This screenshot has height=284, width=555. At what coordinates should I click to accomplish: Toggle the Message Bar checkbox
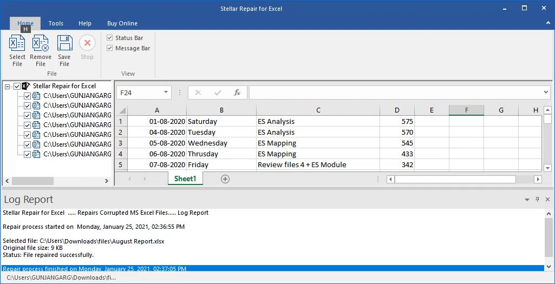tap(110, 48)
